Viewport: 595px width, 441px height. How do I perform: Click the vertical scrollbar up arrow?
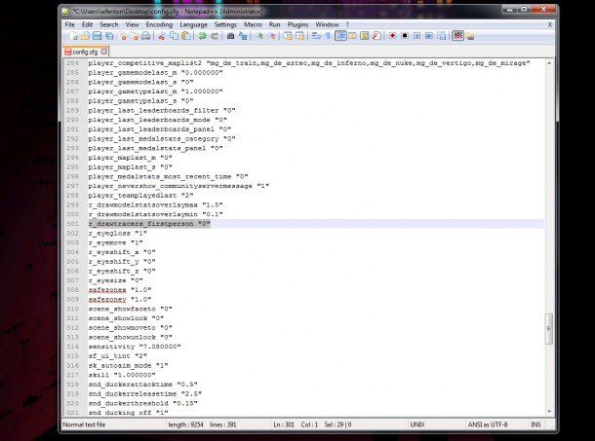point(549,63)
